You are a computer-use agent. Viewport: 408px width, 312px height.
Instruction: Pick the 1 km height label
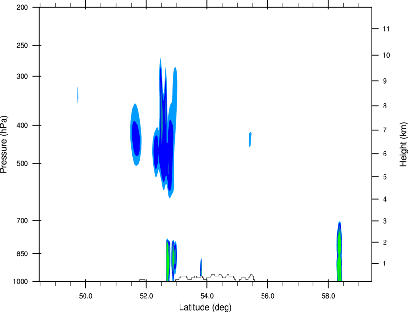click(x=384, y=264)
